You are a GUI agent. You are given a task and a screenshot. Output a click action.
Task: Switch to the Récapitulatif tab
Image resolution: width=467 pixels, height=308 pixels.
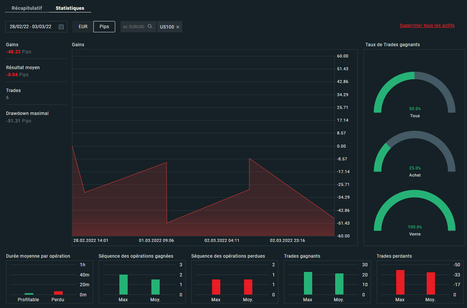click(x=27, y=8)
